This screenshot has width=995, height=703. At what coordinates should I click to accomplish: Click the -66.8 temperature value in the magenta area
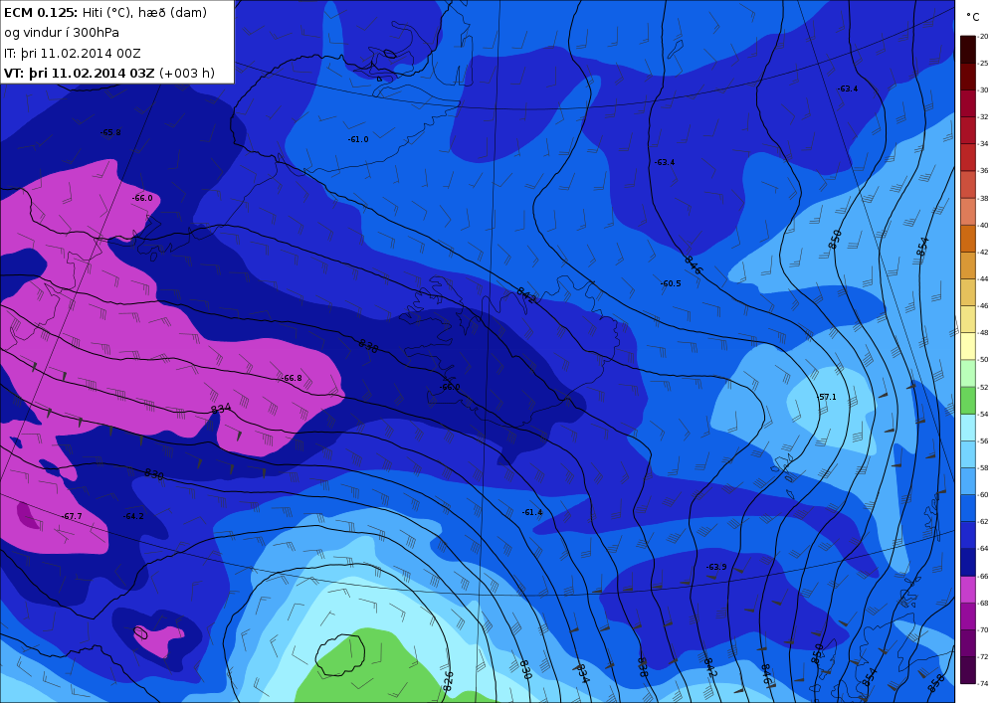292,378
